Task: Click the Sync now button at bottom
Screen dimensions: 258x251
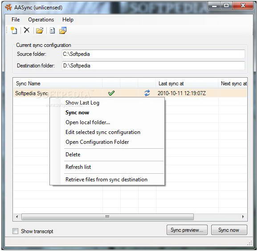Action: point(229,230)
